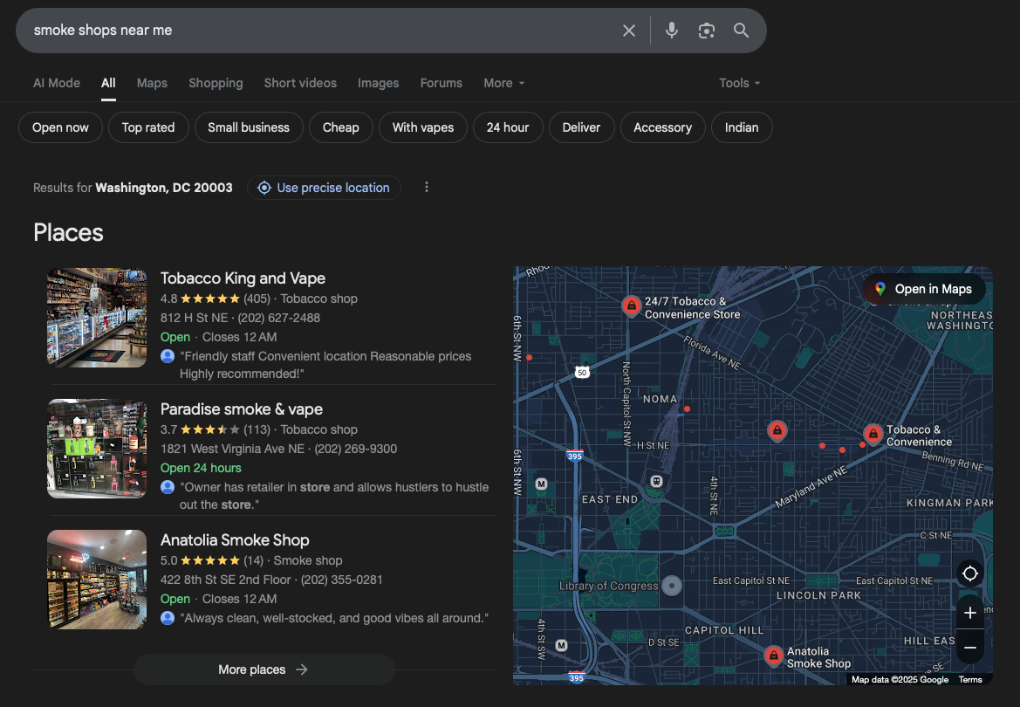
Task: Open Paradise smoke & vape listing title
Action: tap(242, 409)
